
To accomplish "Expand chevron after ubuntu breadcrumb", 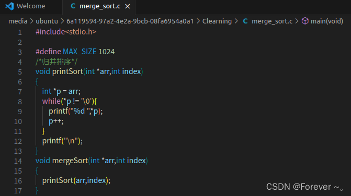I will tap(62, 21).
